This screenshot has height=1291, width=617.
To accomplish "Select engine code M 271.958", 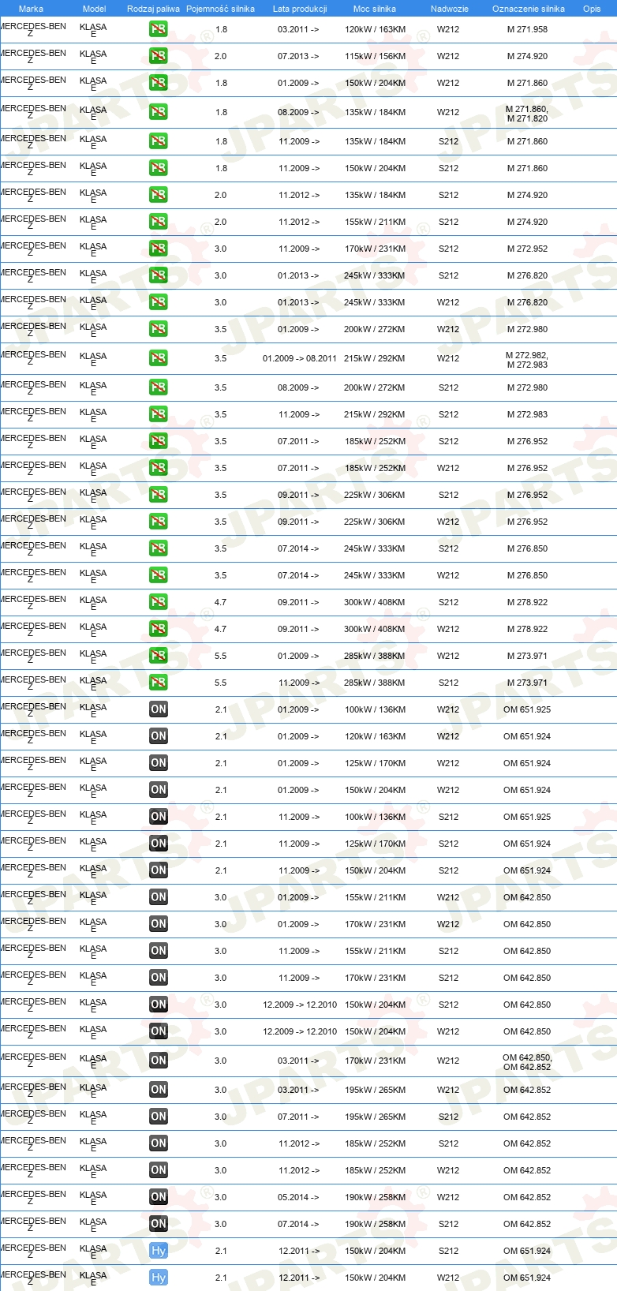I will pos(527,29).
